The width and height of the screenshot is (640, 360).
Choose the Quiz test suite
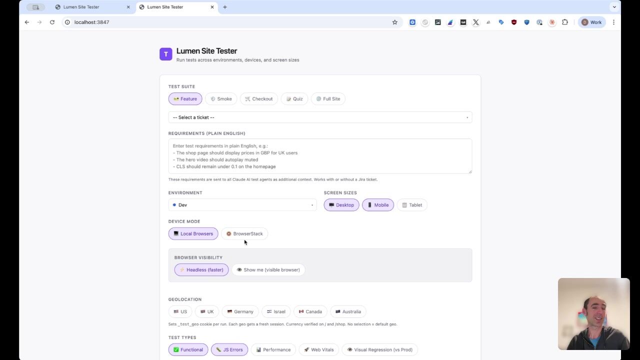pos(294,99)
